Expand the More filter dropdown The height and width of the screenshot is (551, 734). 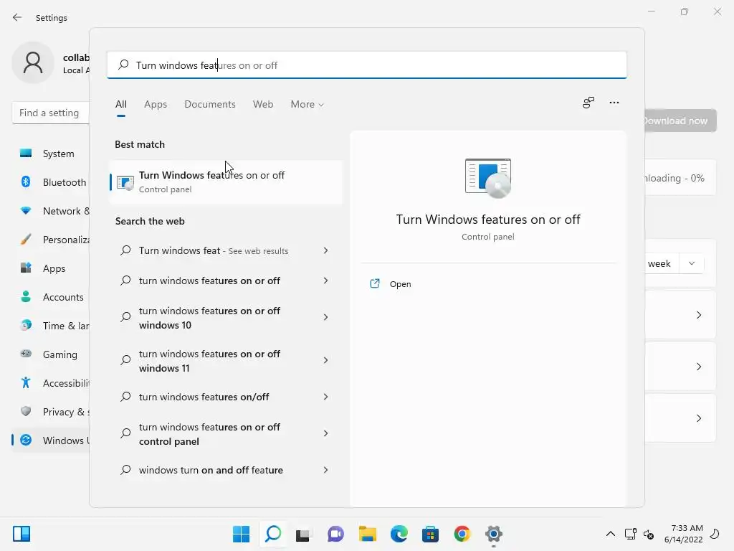click(307, 104)
